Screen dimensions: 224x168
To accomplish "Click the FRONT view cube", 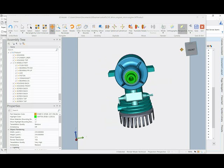I will click(x=191, y=49).
